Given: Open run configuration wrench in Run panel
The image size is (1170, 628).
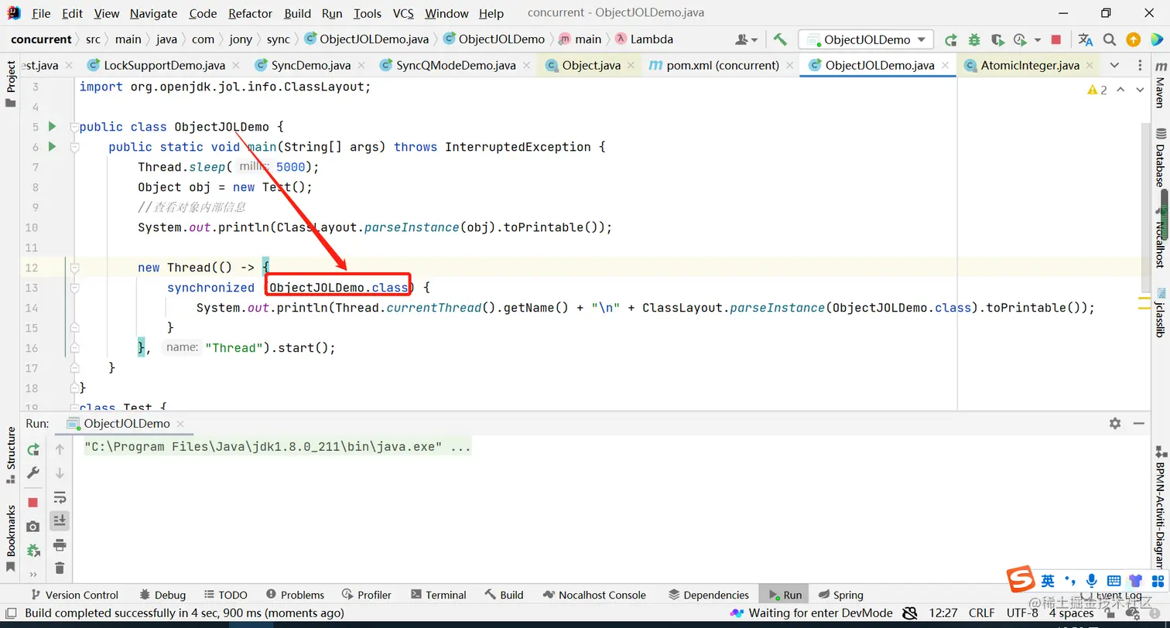Looking at the screenshot, I should [x=32, y=473].
